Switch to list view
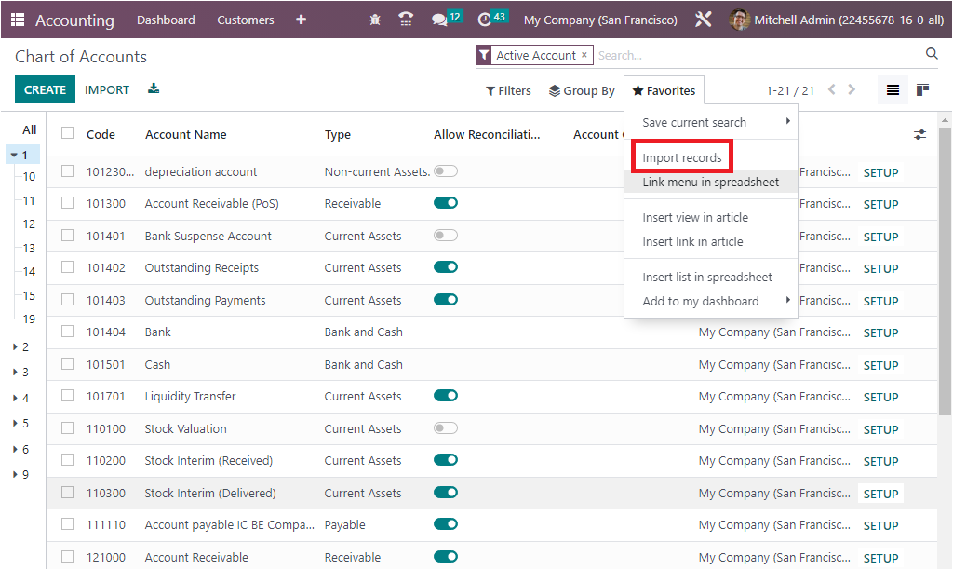This screenshot has height=570, width=953. tap(893, 90)
